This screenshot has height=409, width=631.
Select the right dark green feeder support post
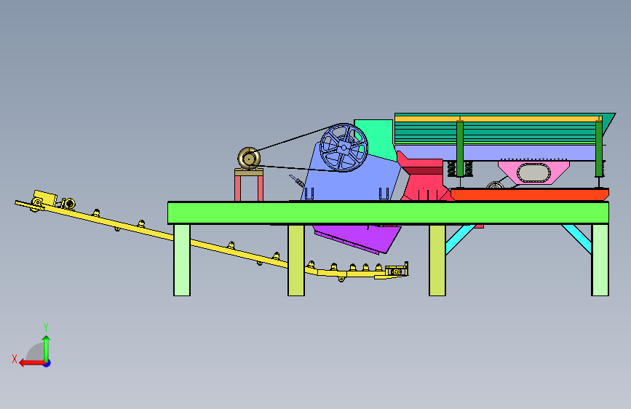[599, 148]
